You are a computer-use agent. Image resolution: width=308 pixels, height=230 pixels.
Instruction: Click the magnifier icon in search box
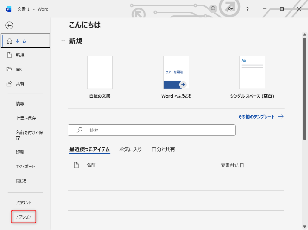79,130
